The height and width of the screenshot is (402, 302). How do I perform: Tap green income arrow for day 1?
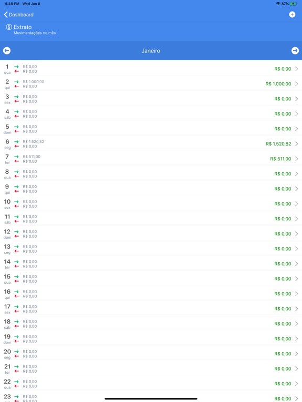coord(16,66)
